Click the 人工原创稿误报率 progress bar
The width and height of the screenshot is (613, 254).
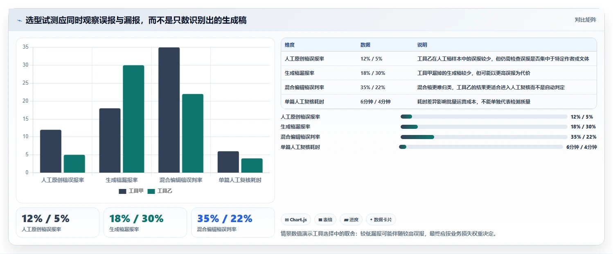pos(484,117)
